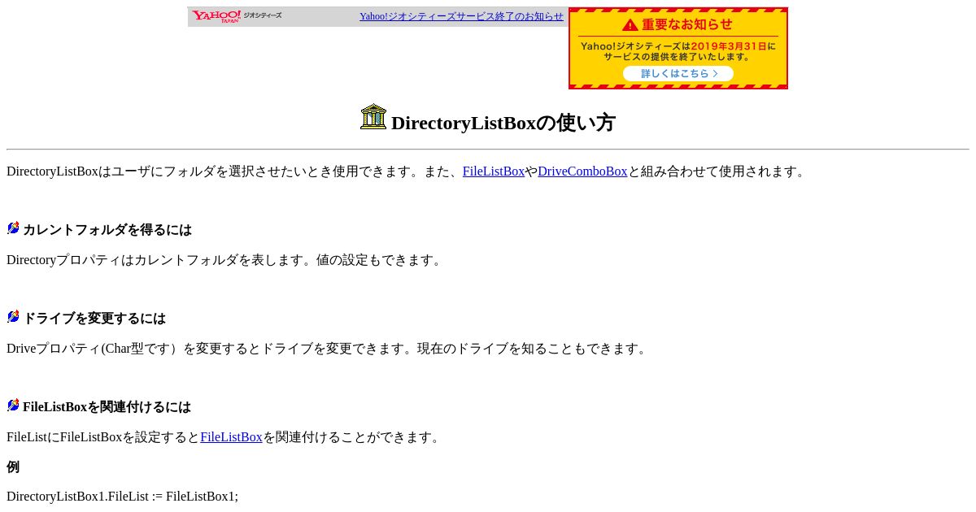The image size is (976, 512).
Task: Open the FileListBox link in the FileList sentence
Action: tap(231, 437)
